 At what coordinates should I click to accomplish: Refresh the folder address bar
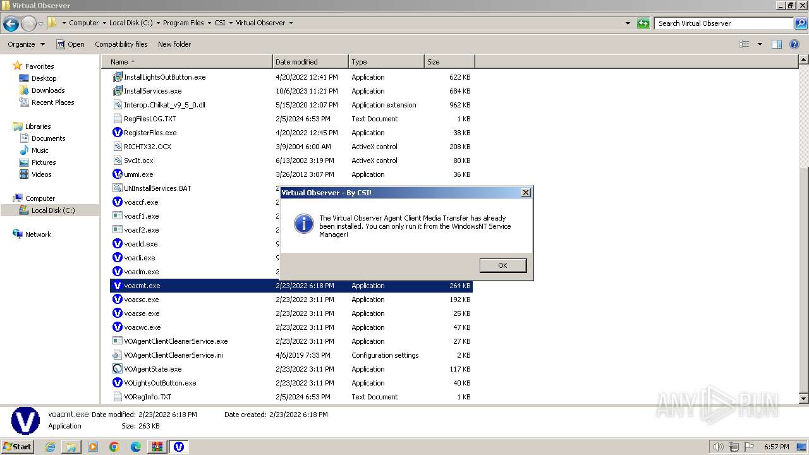click(x=643, y=23)
